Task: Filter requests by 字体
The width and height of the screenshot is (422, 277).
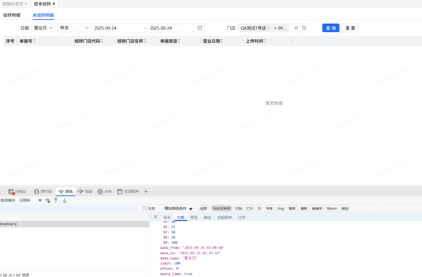Action: 269,208
